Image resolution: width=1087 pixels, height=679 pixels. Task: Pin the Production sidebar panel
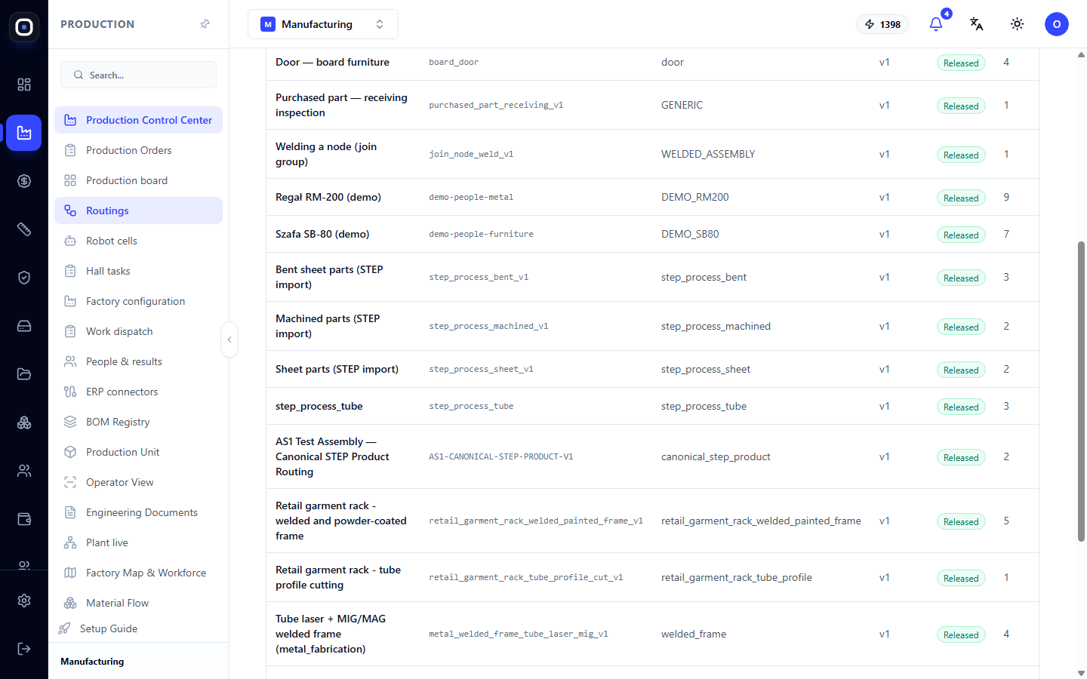pyautogui.click(x=205, y=24)
